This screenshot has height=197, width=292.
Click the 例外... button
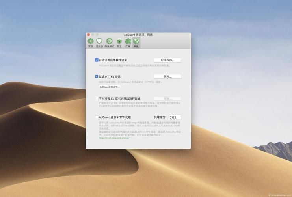click(167, 76)
